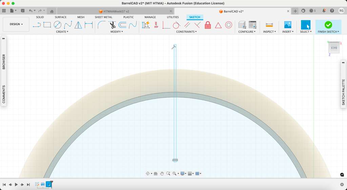This screenshot has width=347, height=190.
Task: Select the Sketch Dimension tool
Action: click(89, 25)
